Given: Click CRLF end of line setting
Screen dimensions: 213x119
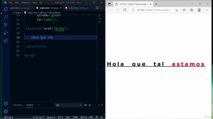Looking at the screenshot, I should pos(68,117).
